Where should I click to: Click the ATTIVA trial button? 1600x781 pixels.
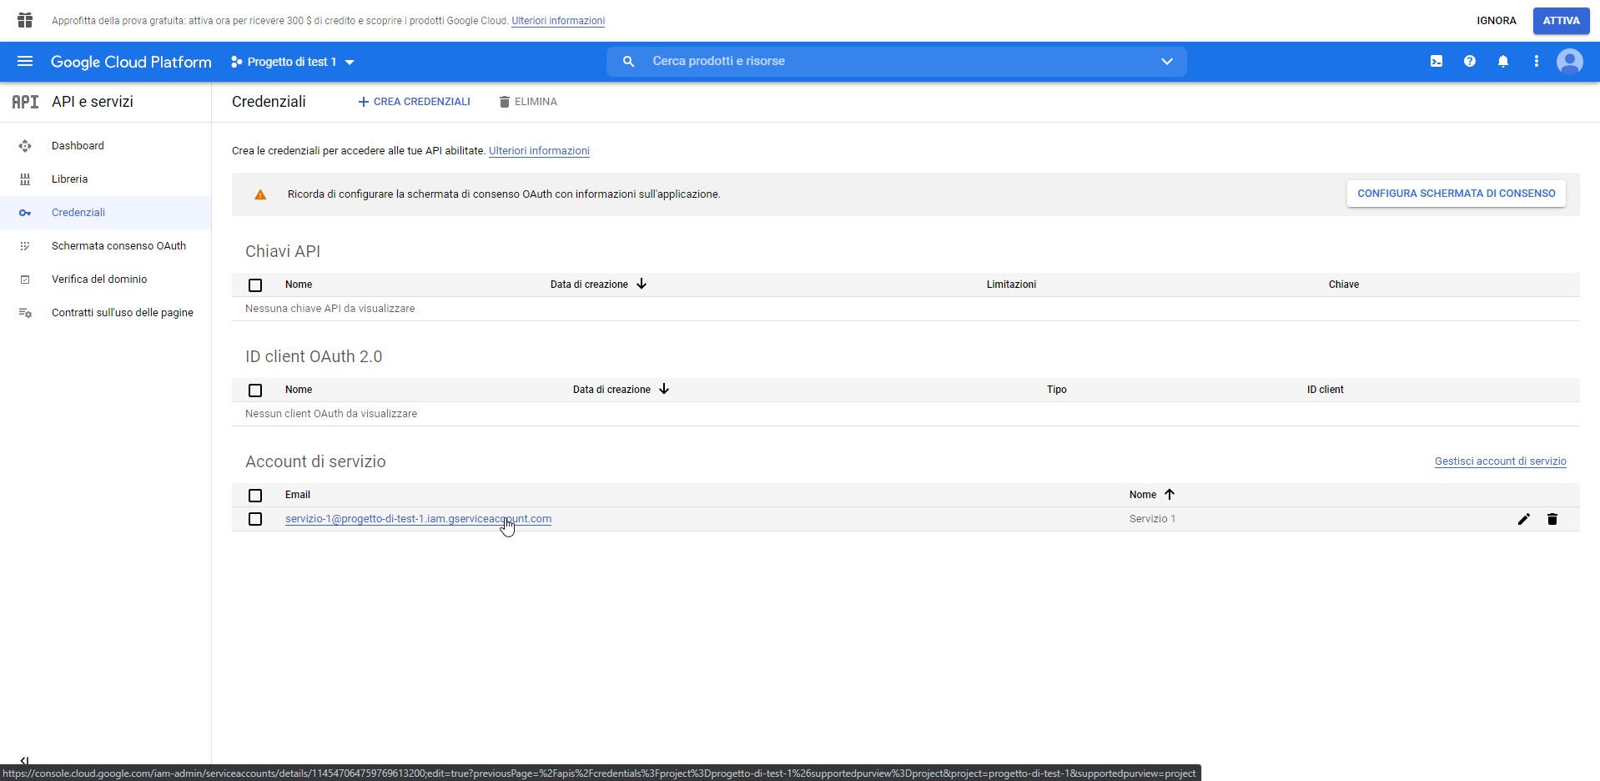pos(1561,21)
